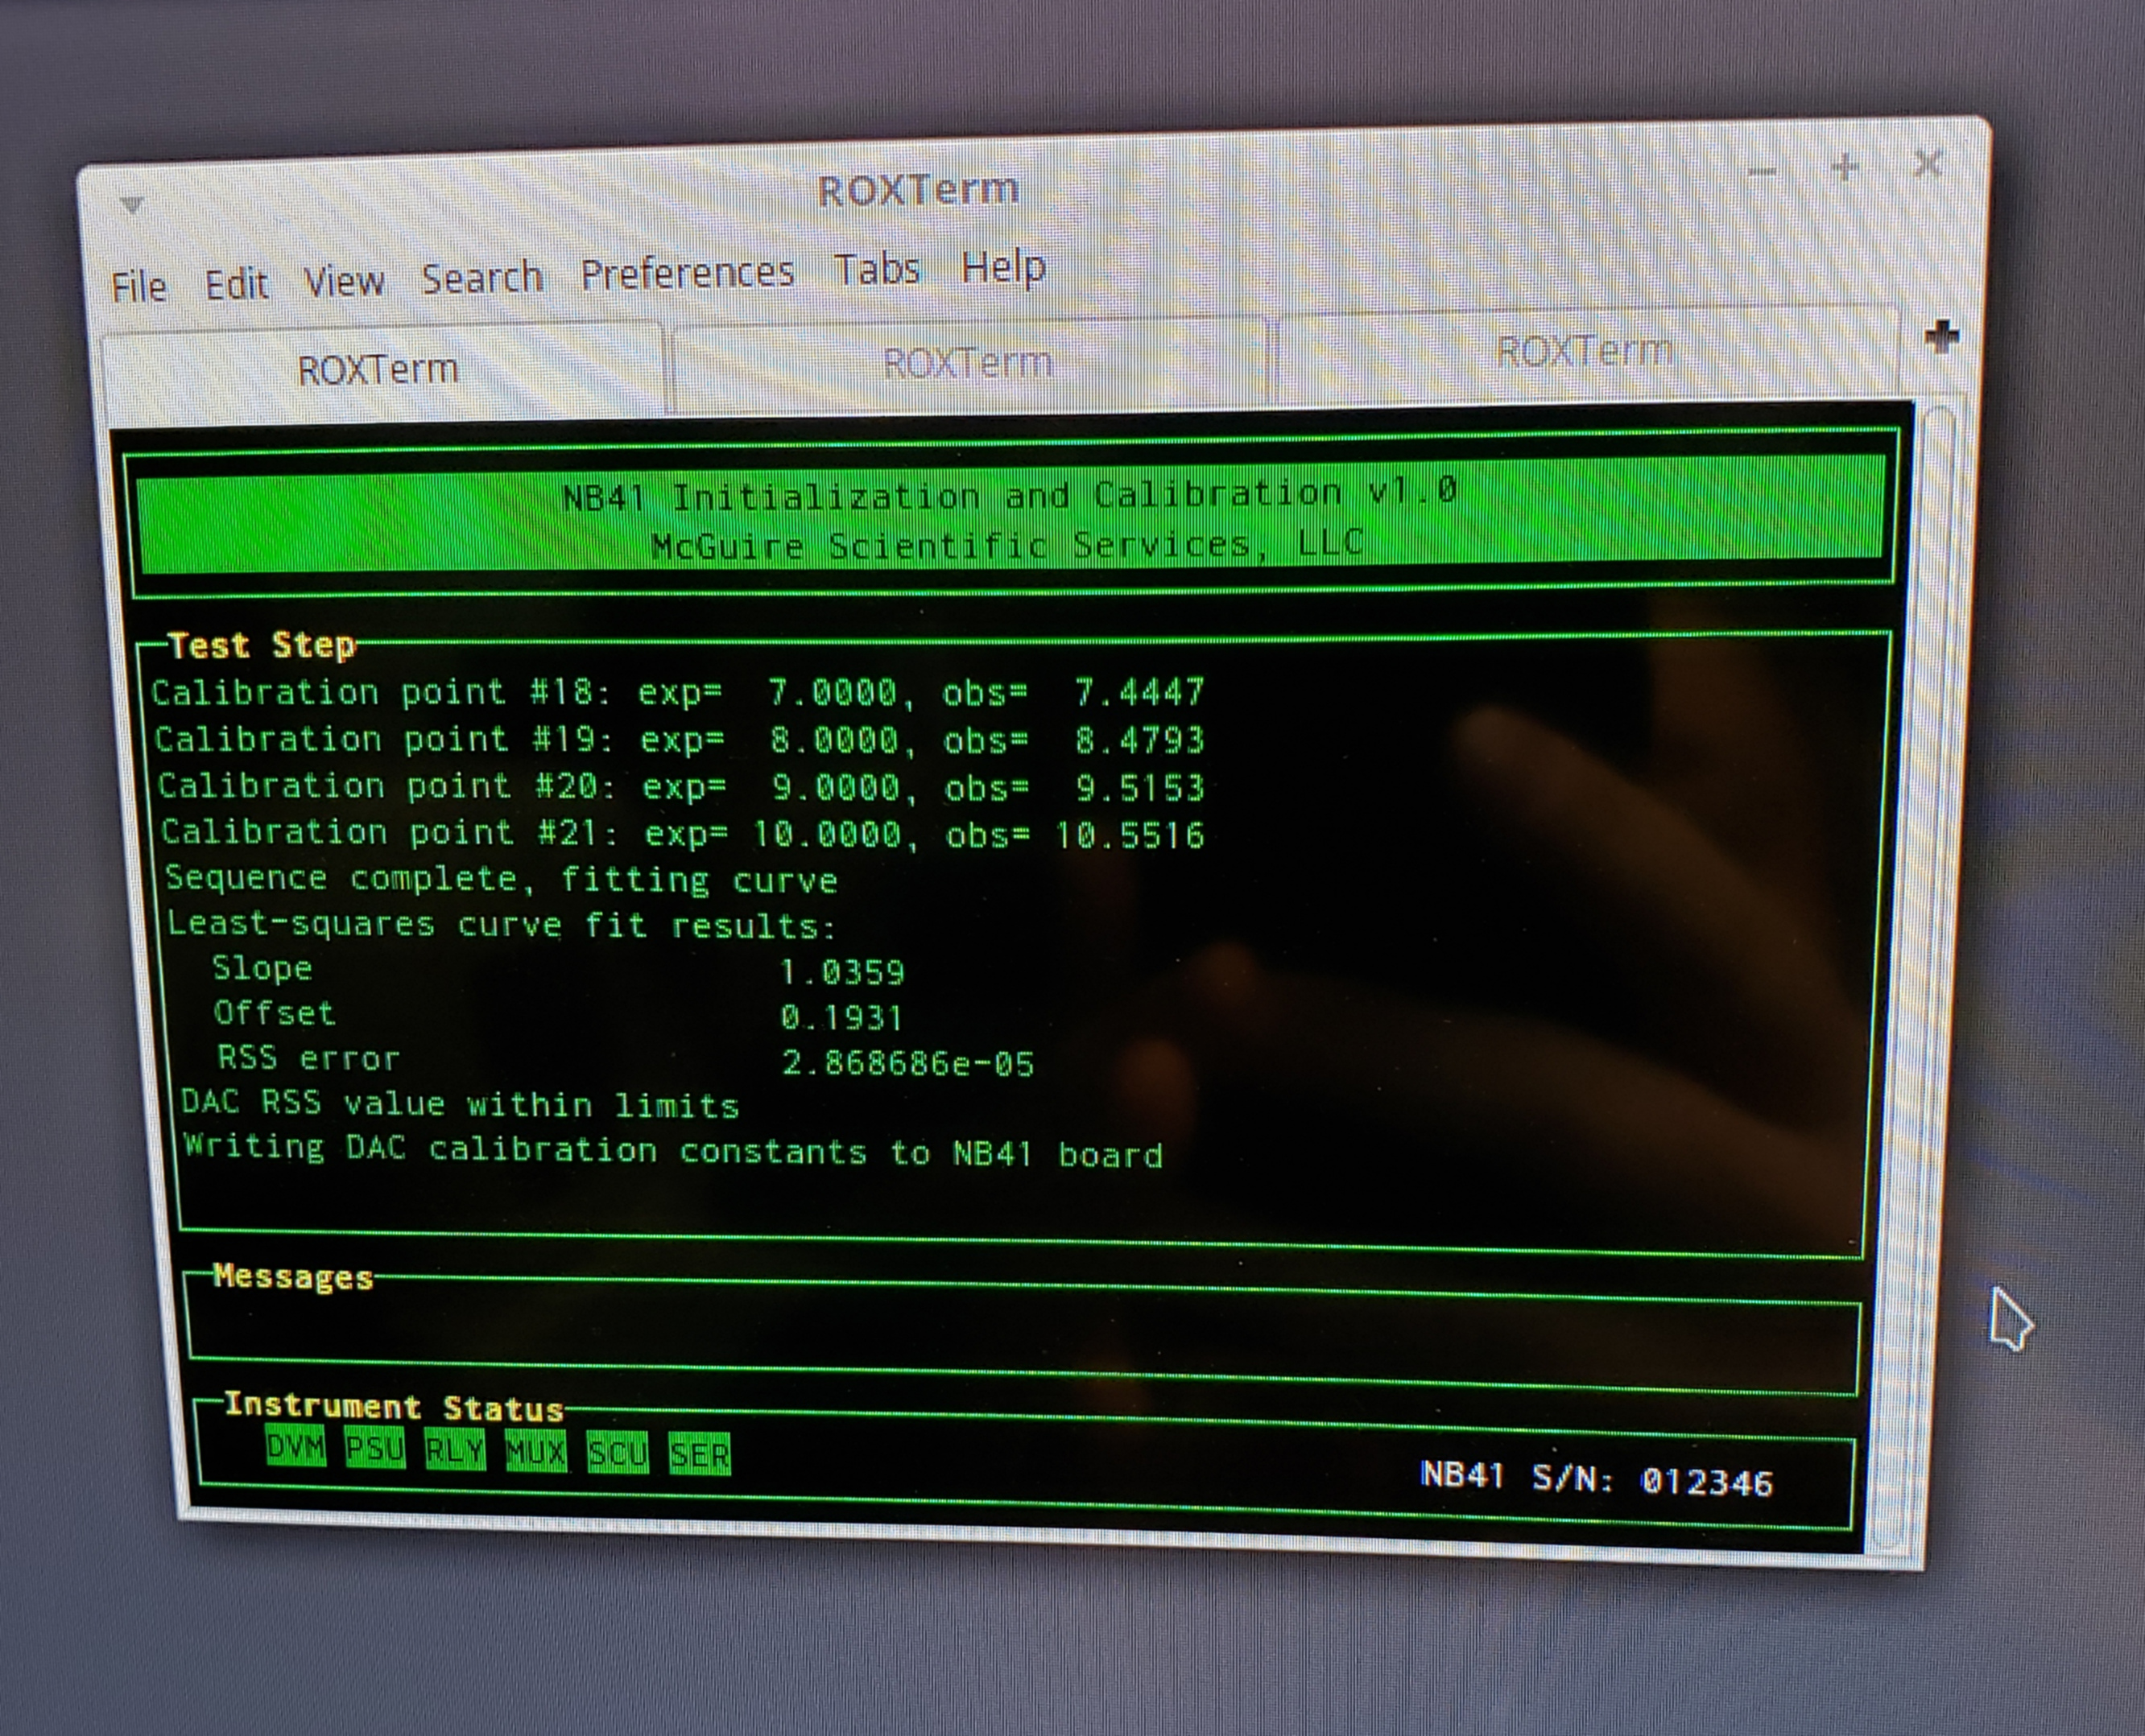Viewport: 2145px width, 1736px height.
Task: Click 'Writing DAC calibration constants' line
Action: [673, 1151]
